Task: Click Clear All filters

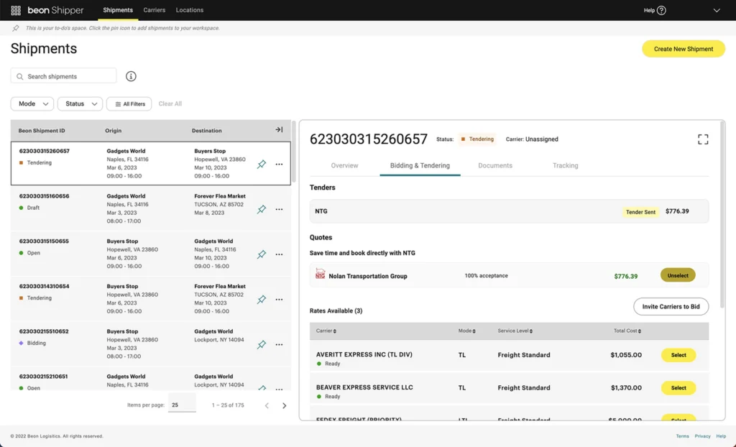Action: point(170,103)
